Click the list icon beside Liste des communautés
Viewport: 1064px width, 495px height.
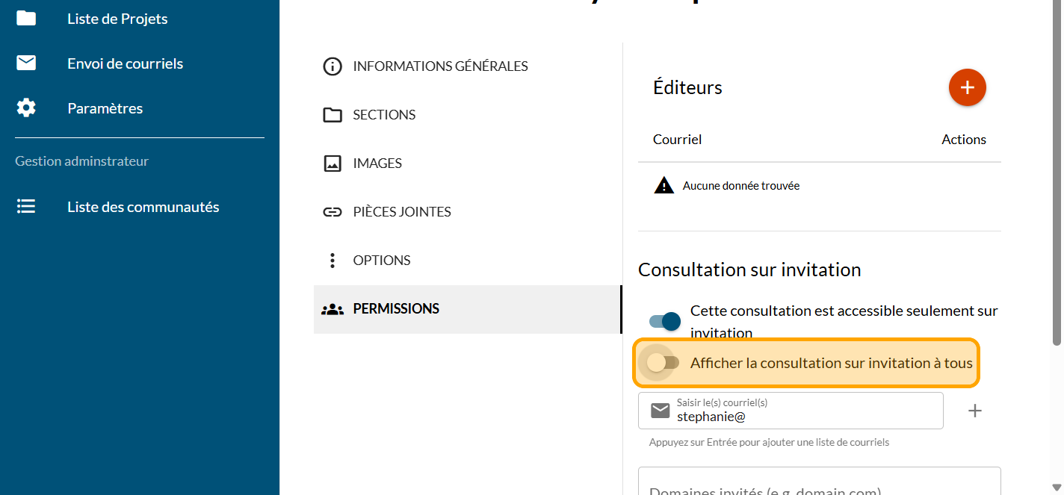pos(26,207)
